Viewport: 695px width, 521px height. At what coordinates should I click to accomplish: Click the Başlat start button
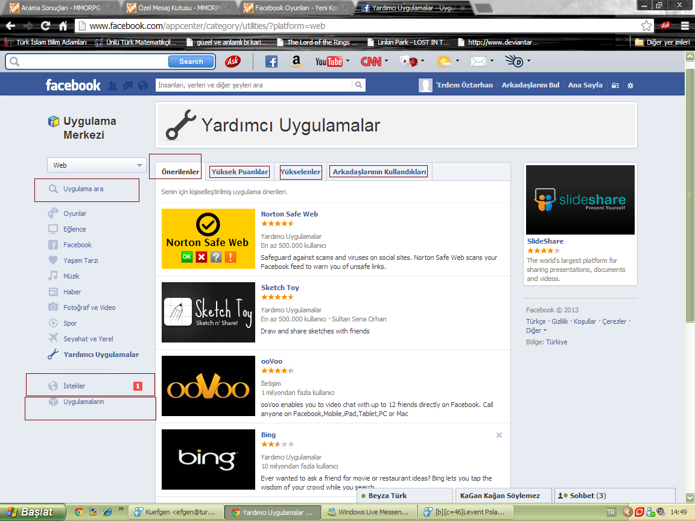tap(33, 512)
